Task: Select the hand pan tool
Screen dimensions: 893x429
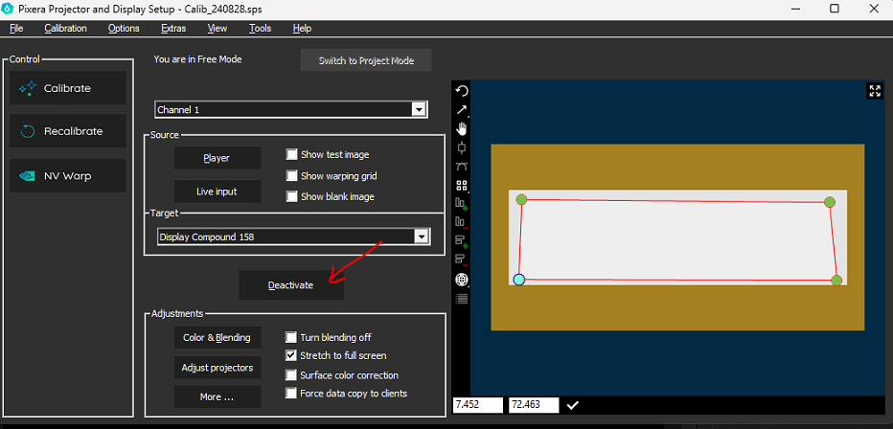Action: point(462,128)
